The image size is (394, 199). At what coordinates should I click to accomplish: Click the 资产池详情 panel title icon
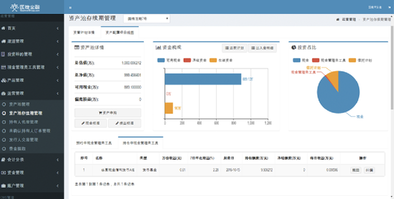point(77,47)
